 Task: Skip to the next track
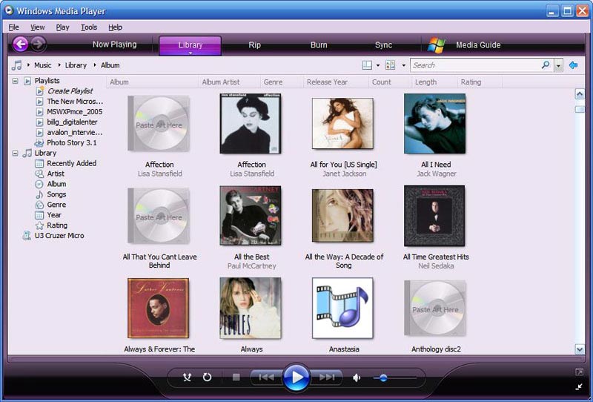pyautogui.click(x=326, y=377)
